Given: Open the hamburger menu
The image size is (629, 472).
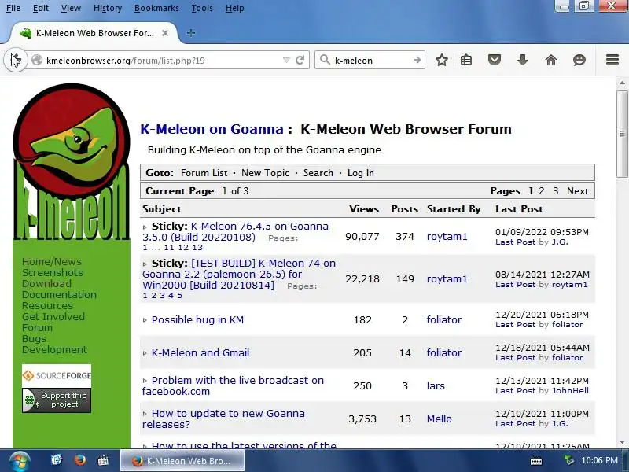Looking at the screenshot, I should 612,60.
